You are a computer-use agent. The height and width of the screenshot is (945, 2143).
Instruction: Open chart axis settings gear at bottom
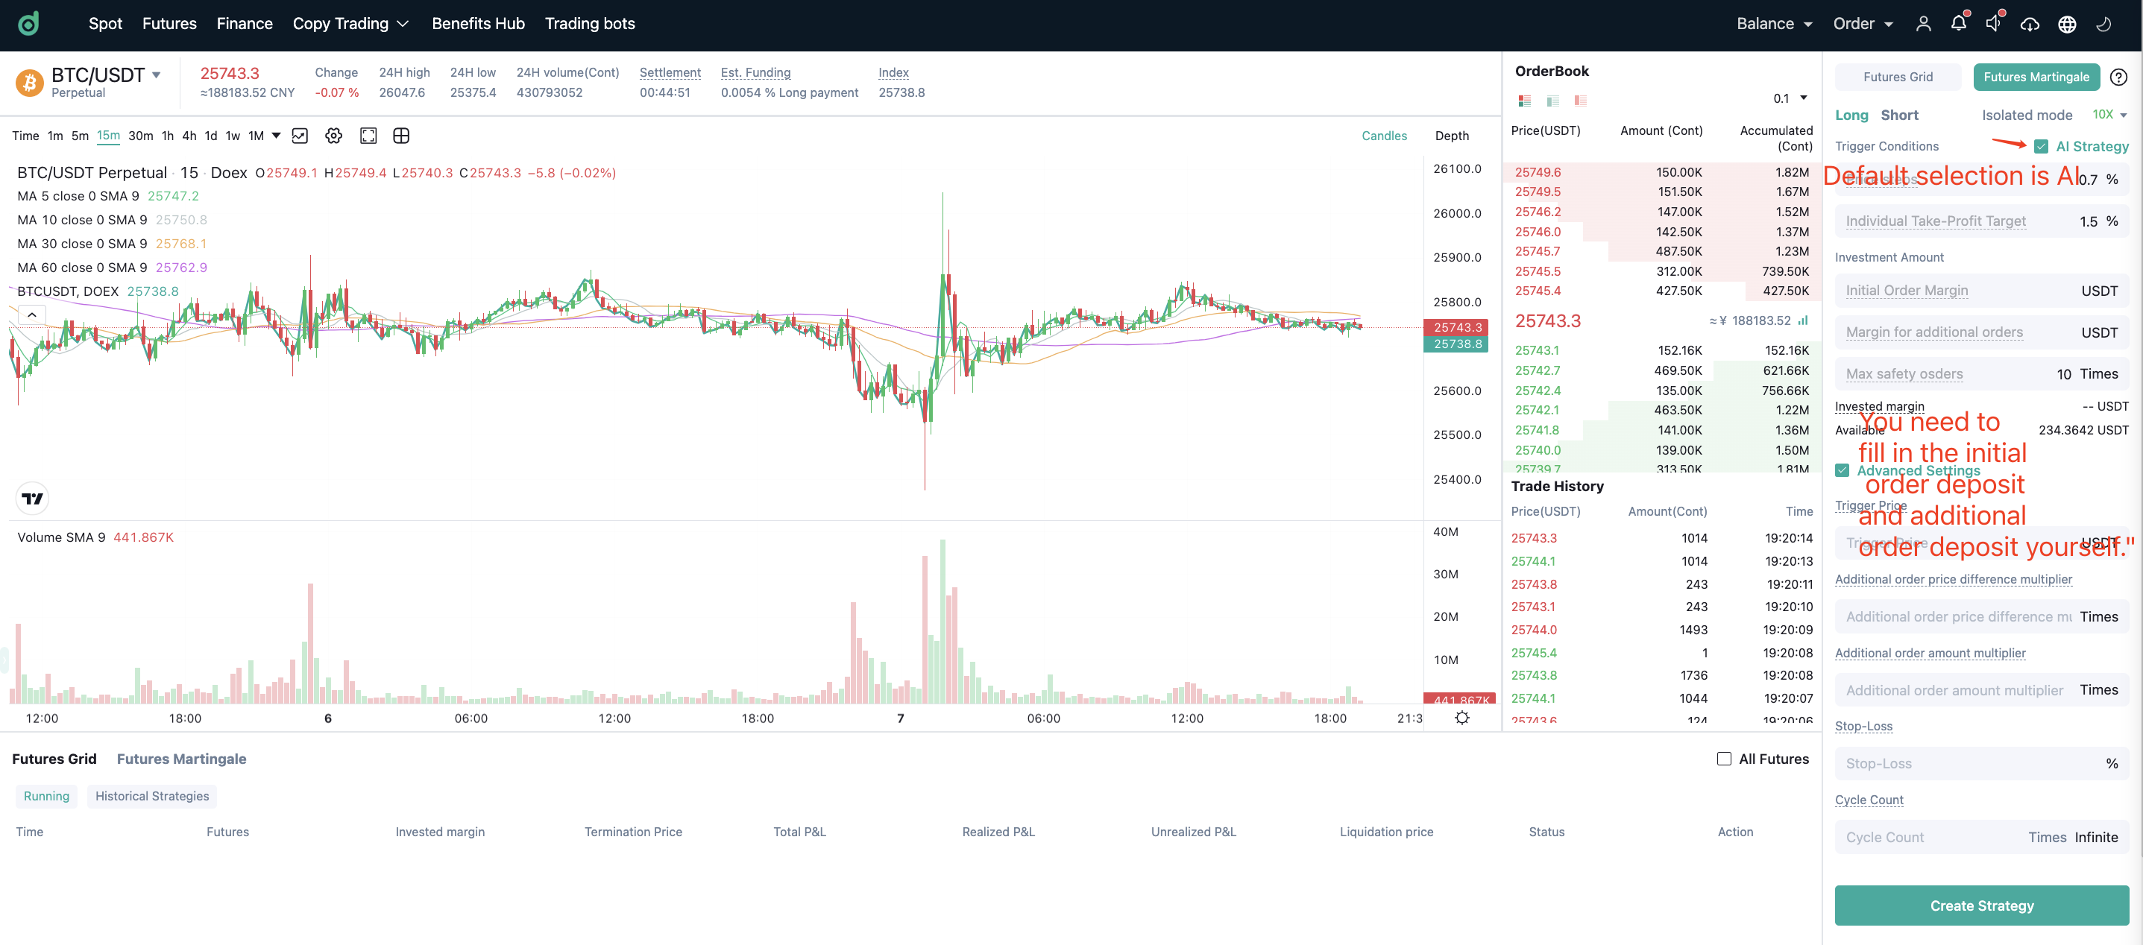(1461, 717)
